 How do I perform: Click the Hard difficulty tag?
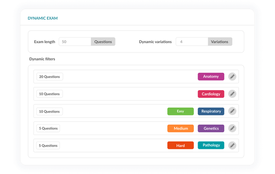point(181,145)
